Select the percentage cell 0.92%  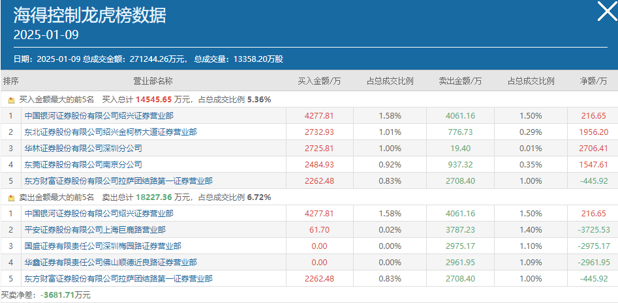coord(390,164)
